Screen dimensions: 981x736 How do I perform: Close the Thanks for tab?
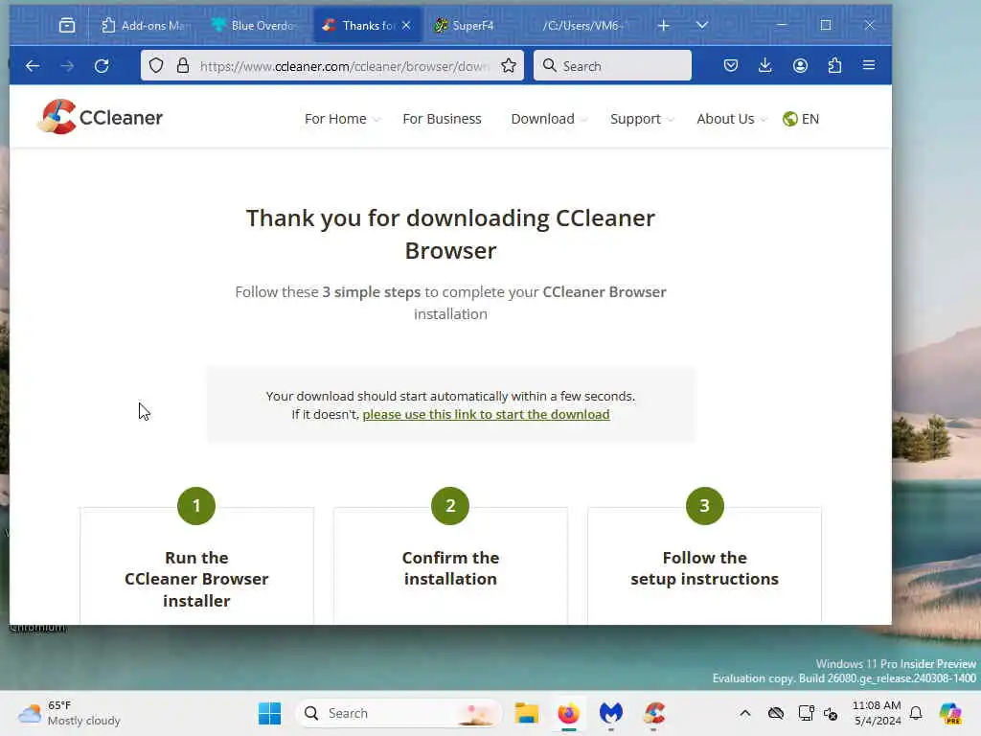click(406, 25)
